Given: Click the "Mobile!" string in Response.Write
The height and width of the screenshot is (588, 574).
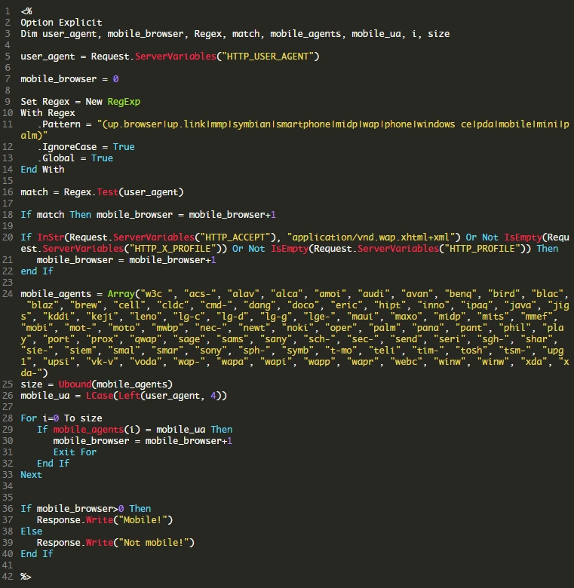Looking at the screenshot, I should (x=145, y=520).
